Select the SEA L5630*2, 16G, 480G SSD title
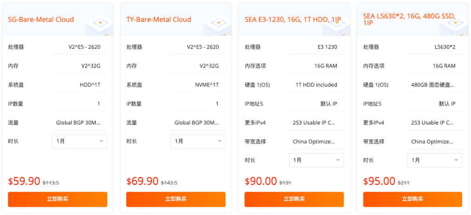 pos(409,19)
